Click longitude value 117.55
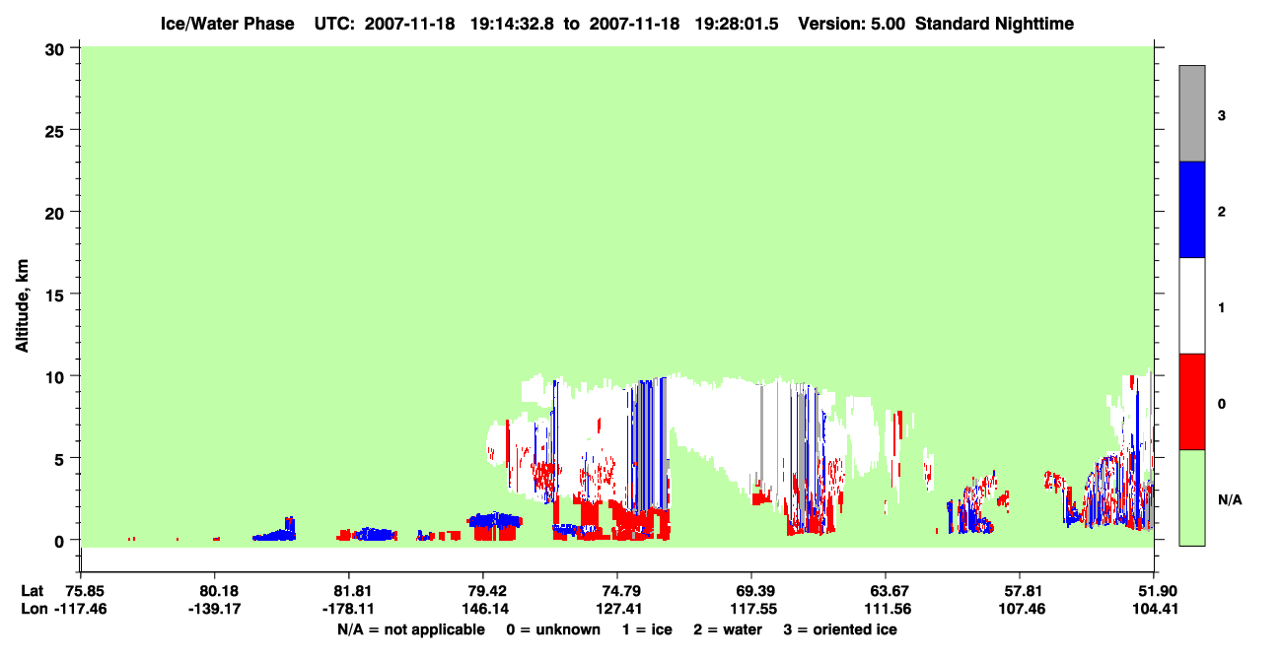 [x=751, y=610]
